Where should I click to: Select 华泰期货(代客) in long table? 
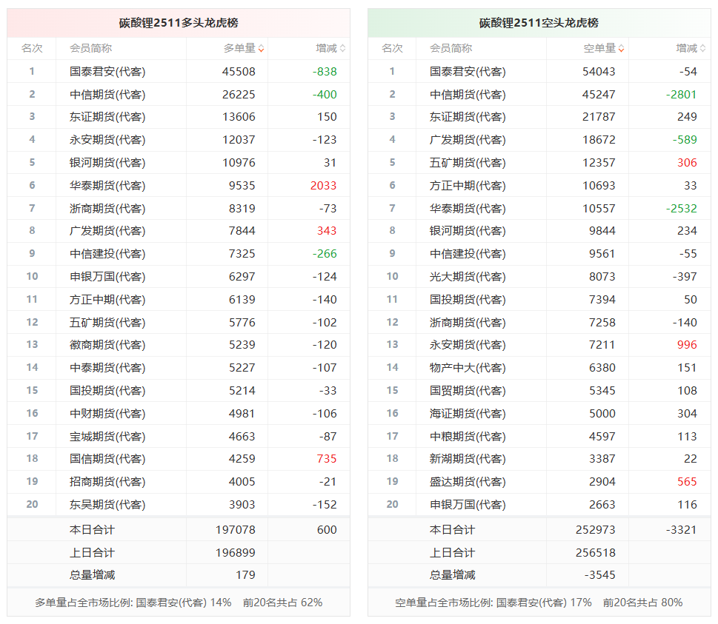coord(107,185)
